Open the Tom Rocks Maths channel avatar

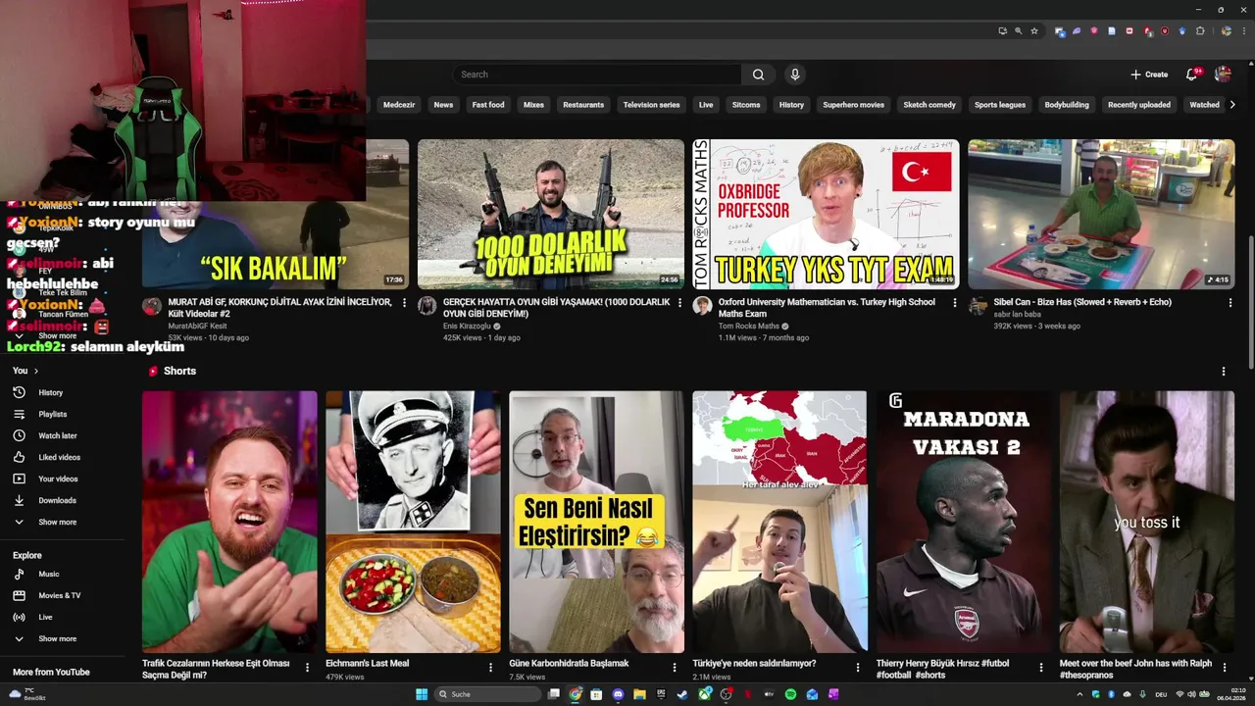click(x=702, y=306)
